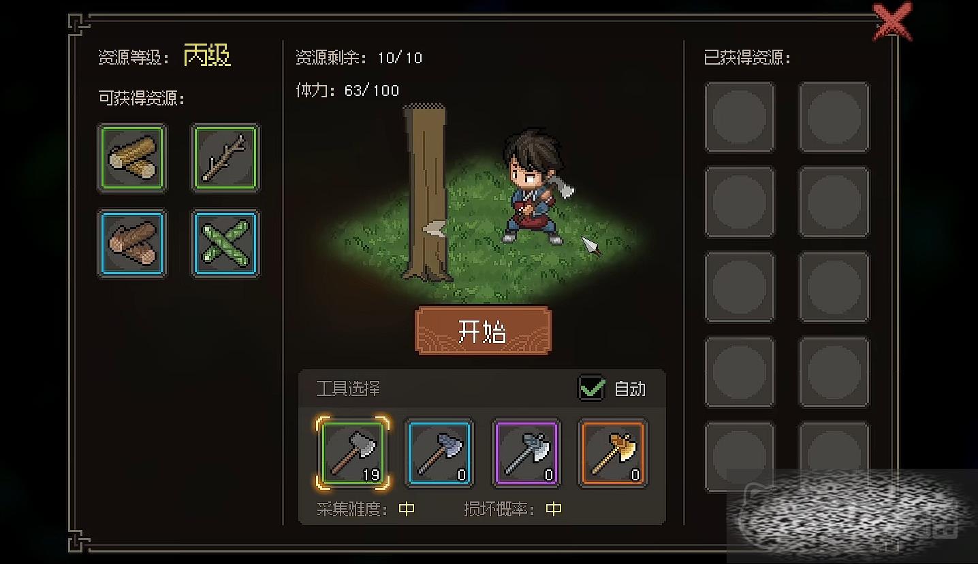The image size is (978, 564).
Task: Pick the orange-bordered golden axe tool
Action: pyautogui.click(x=613, y=453)
